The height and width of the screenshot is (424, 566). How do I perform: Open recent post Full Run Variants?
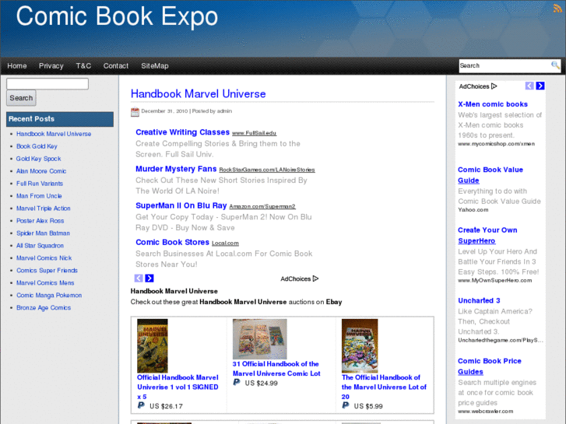(x=40, y=184)
